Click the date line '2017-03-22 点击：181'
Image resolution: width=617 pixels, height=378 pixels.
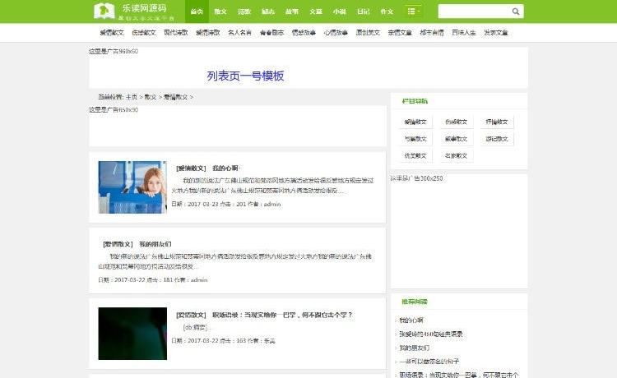tap(153, 280)
